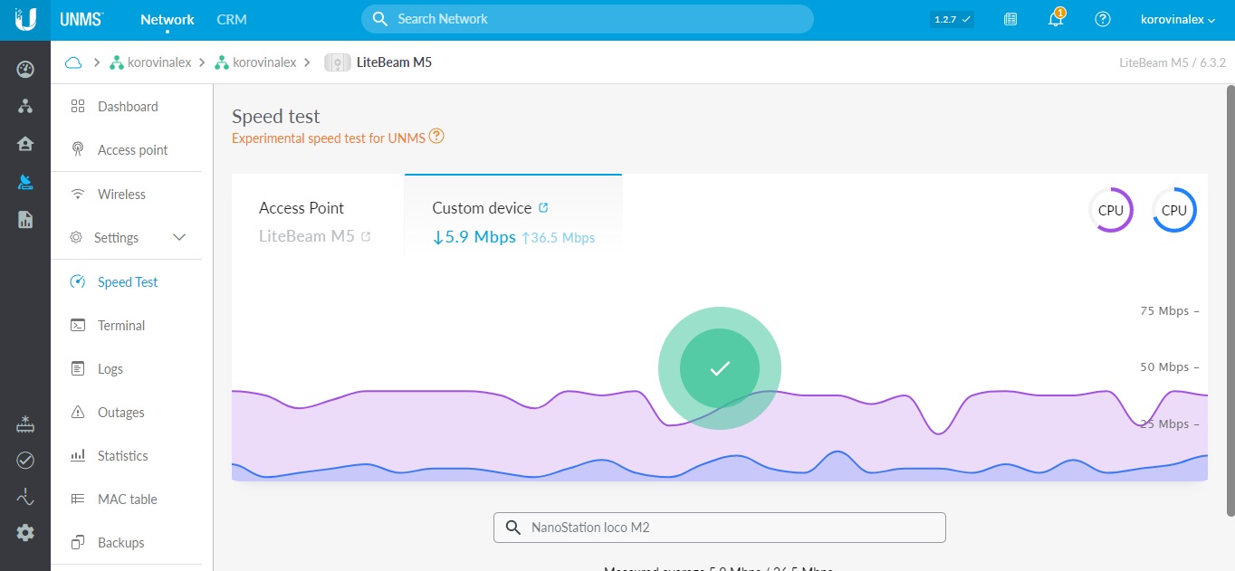Open the Speed Test sidebar item
The image size is (1235, 571).
coord(126,281)
